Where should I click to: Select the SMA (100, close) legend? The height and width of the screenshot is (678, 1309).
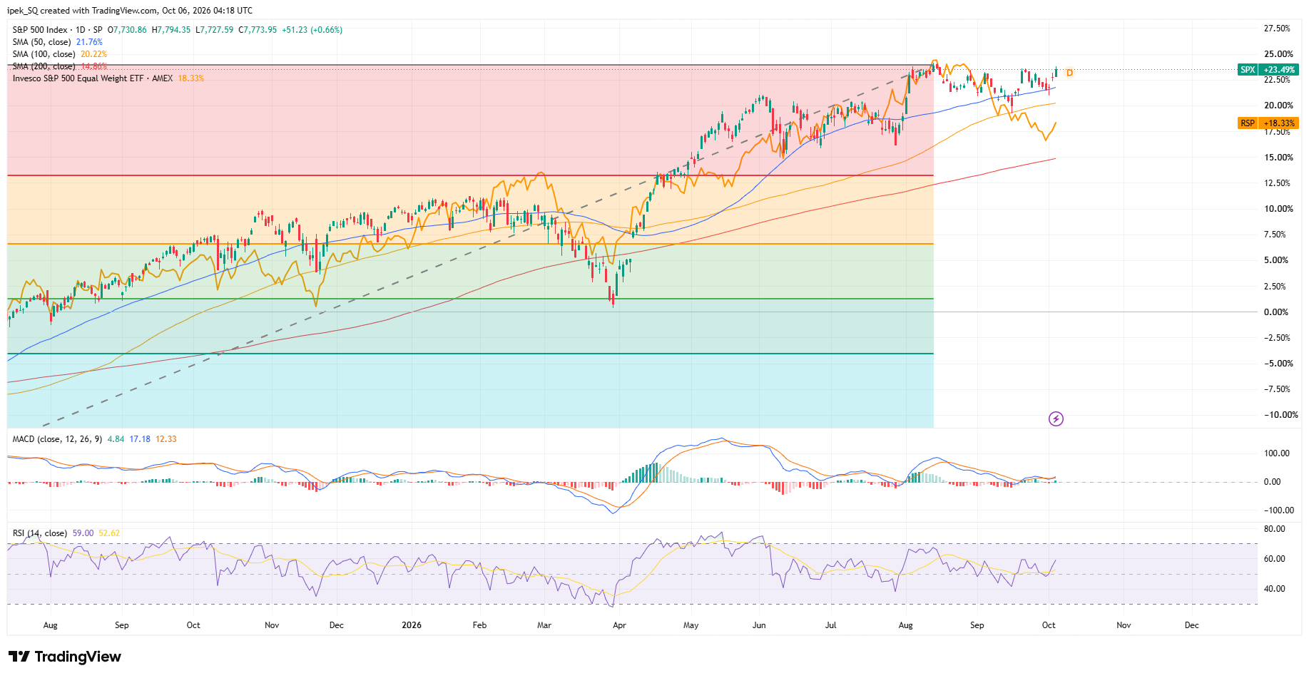44,54
